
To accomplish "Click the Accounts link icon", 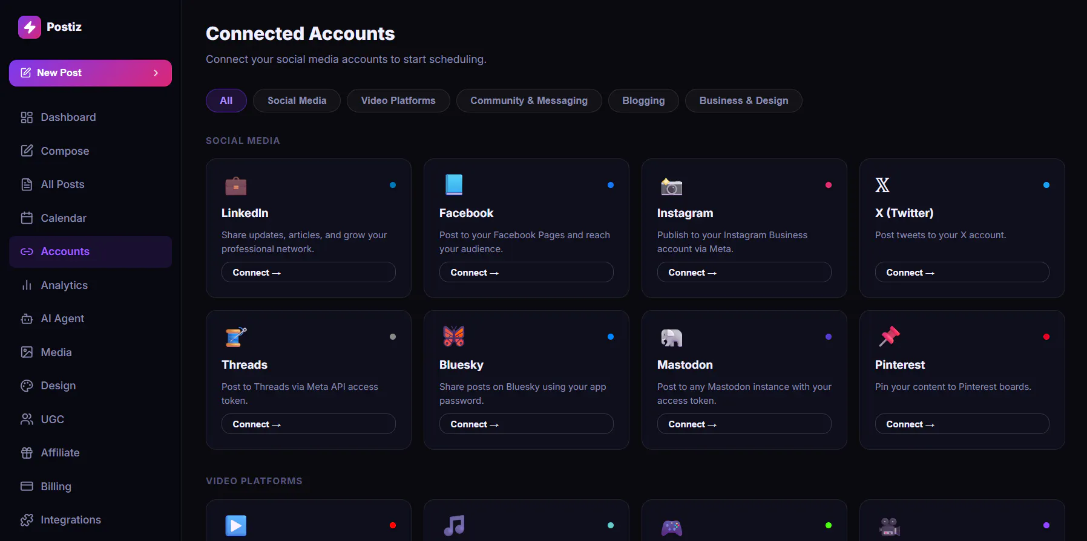I will pos(27,251).
